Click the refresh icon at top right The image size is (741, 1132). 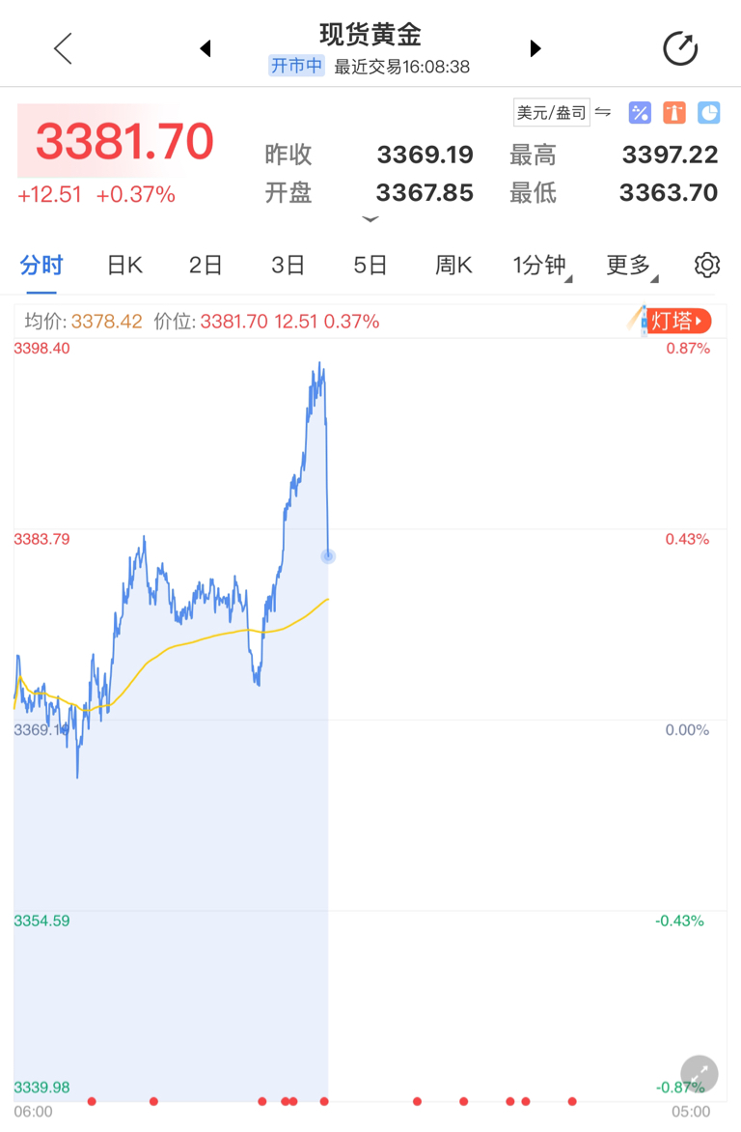[680, 48]
